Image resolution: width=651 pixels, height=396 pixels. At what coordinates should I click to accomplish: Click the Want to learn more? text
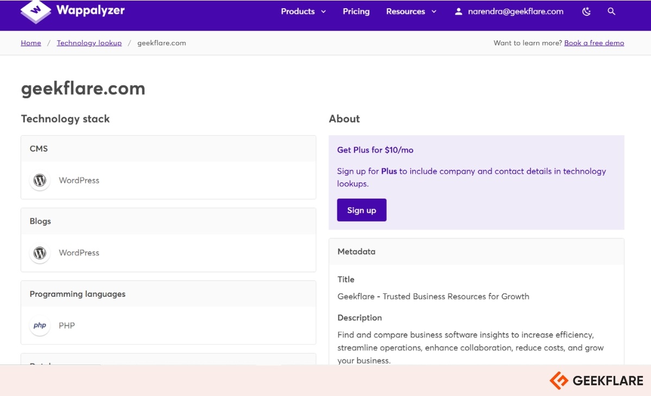click(528, 43)
